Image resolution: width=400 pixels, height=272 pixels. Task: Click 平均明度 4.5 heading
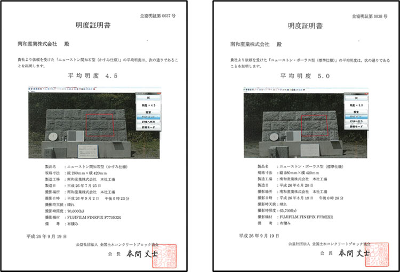tap(93, 76)
